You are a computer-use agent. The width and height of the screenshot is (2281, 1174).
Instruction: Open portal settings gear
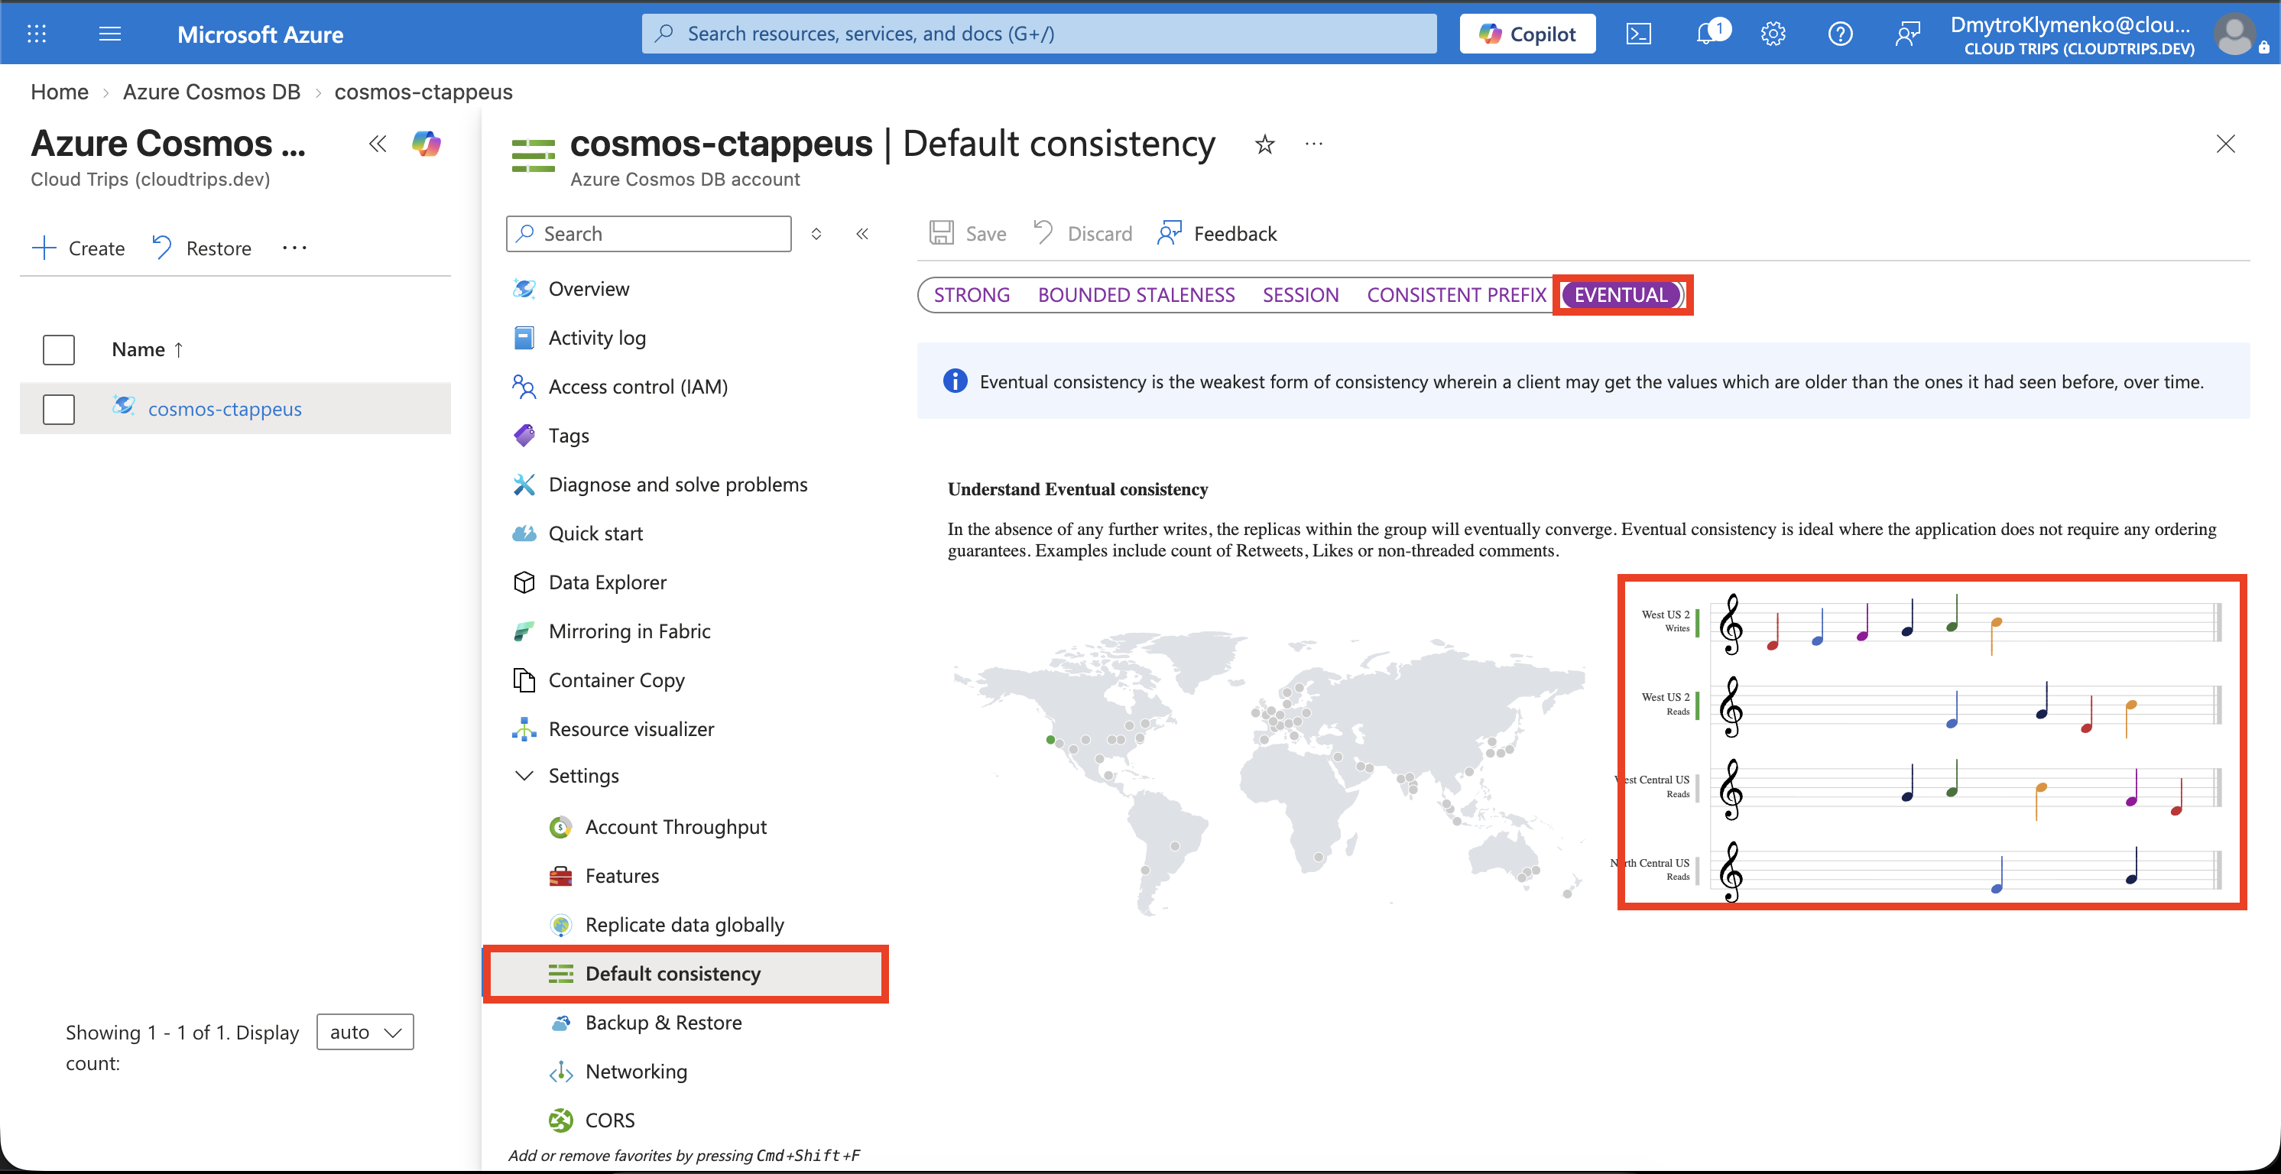click(1773, 34)
